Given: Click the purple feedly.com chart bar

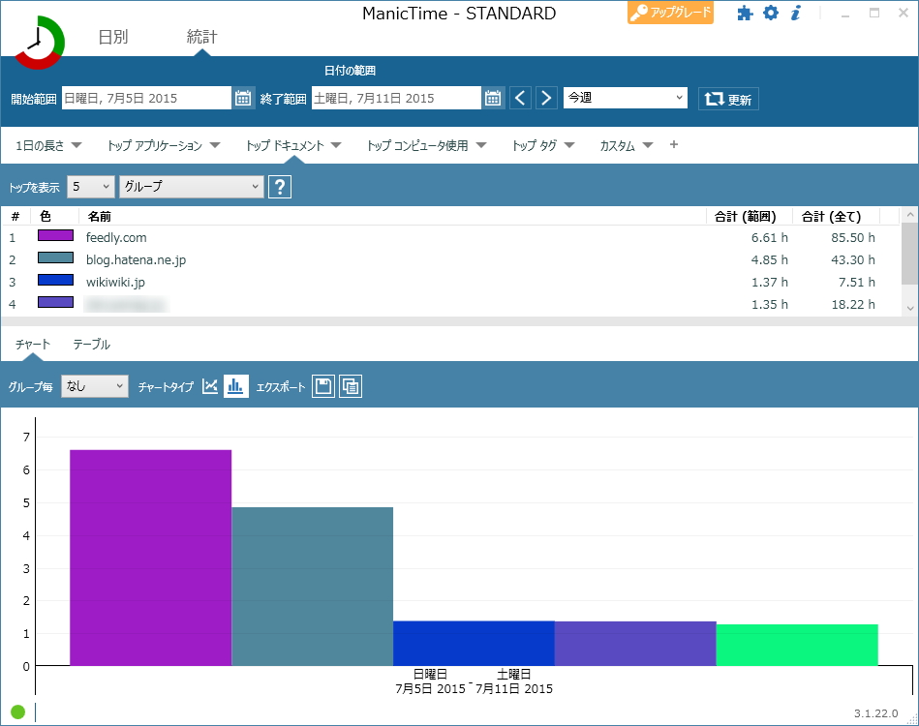Looking at the screenshot, I should pyautogui.click(x=151, y=558).
